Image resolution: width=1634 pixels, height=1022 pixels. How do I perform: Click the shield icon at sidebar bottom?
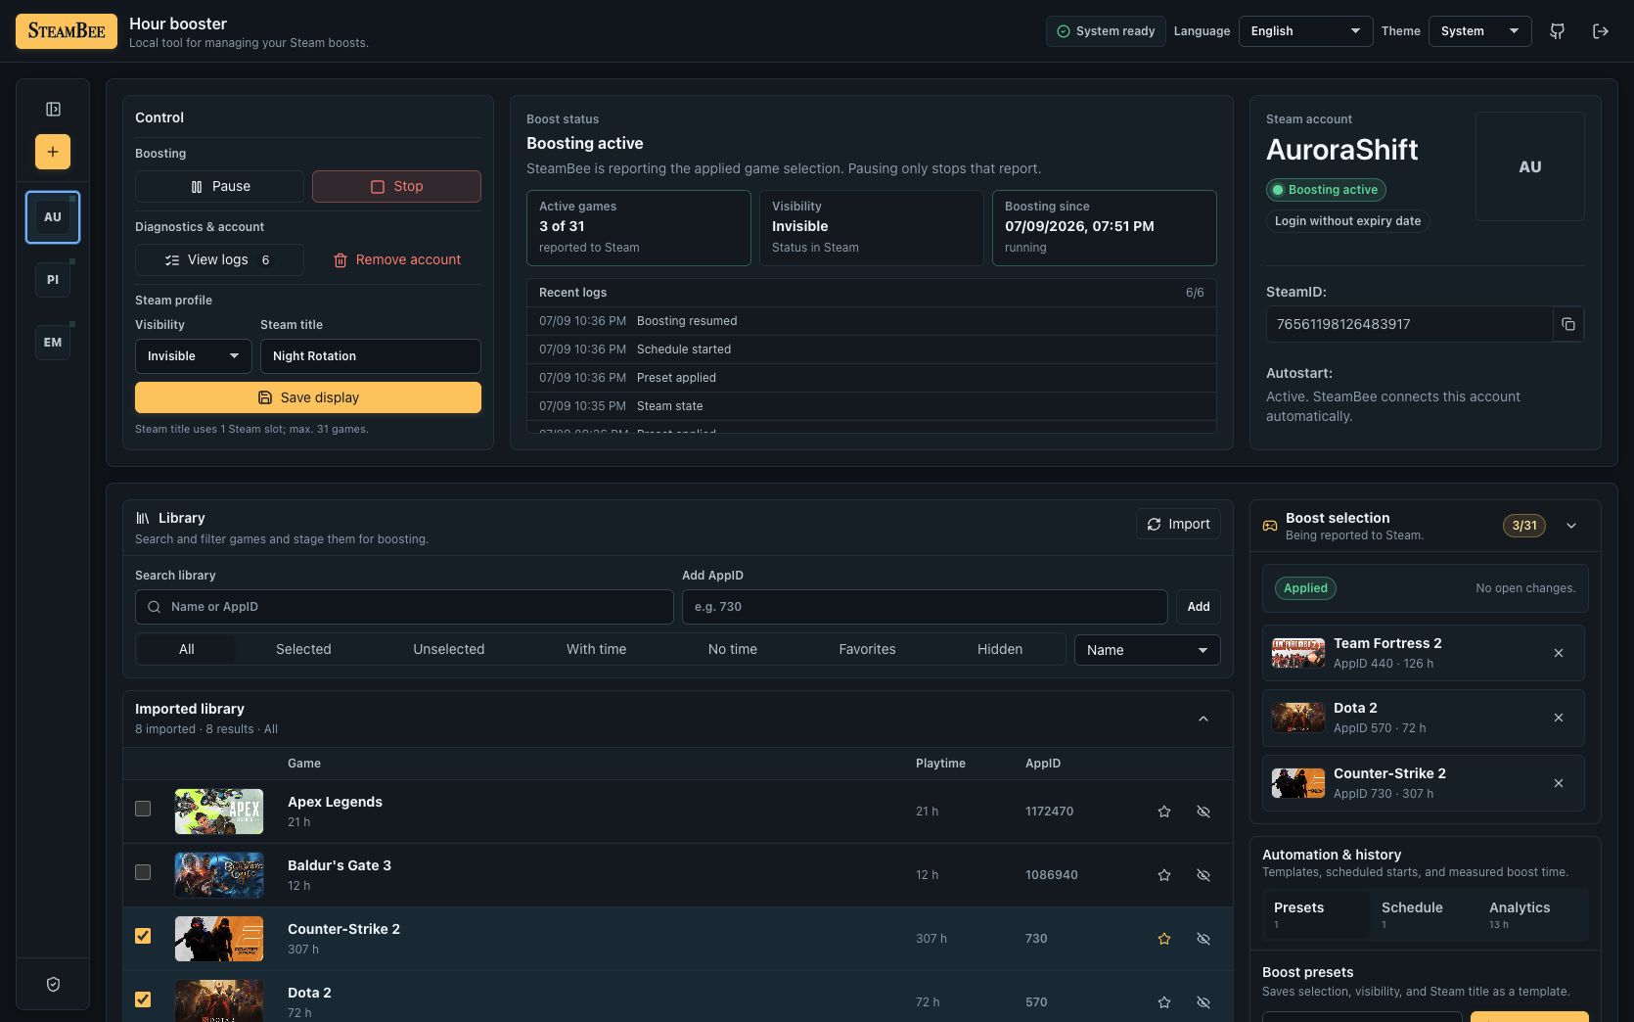click(53, 984)
